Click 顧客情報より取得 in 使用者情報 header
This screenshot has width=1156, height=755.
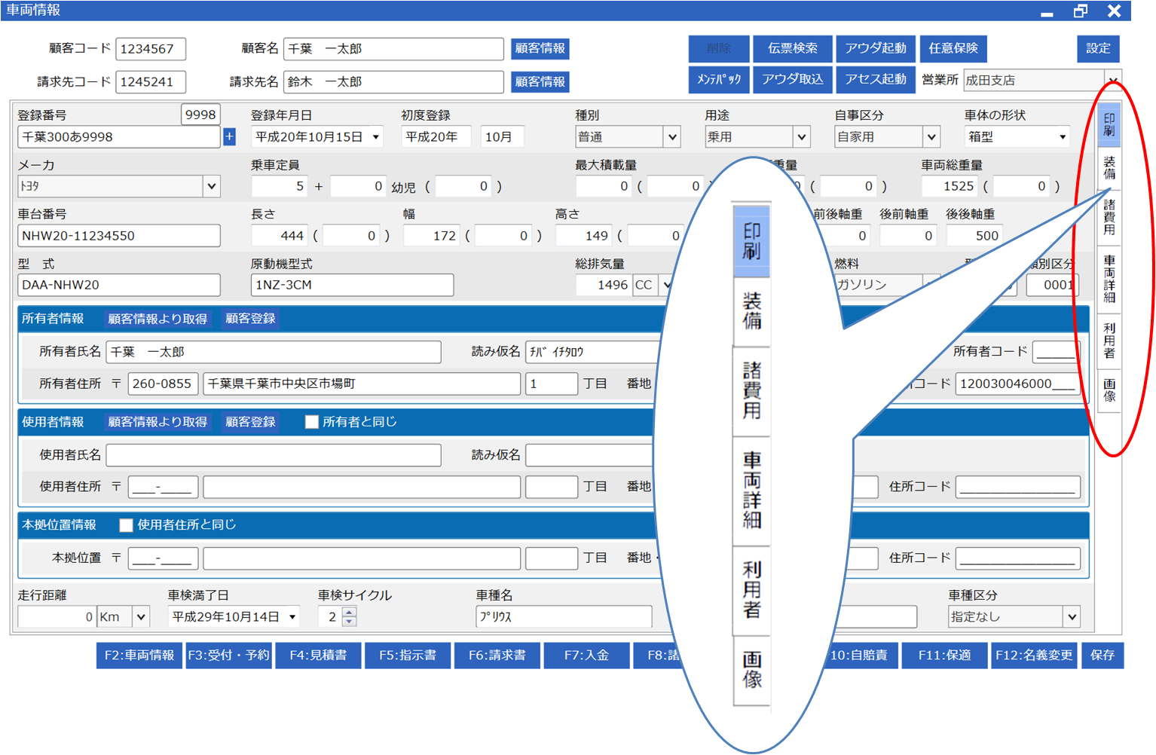(x=157, y=422)
